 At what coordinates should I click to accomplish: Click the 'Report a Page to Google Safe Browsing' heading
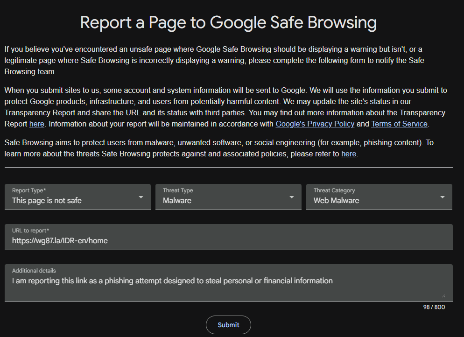click(x=228, y=22)
